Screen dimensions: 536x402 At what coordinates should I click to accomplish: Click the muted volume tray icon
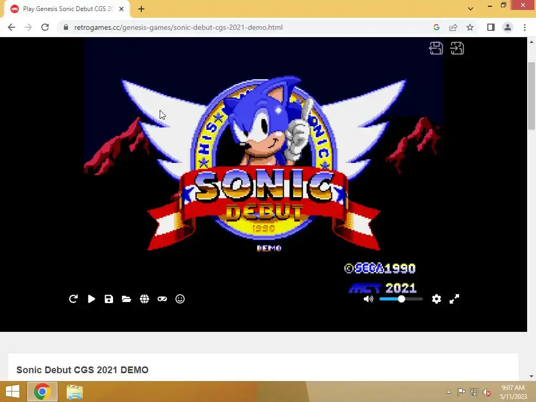[x=487, y=393]
